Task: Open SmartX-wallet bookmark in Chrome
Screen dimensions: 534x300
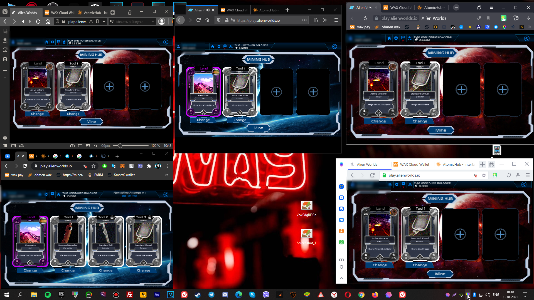Action: (121, 175)
